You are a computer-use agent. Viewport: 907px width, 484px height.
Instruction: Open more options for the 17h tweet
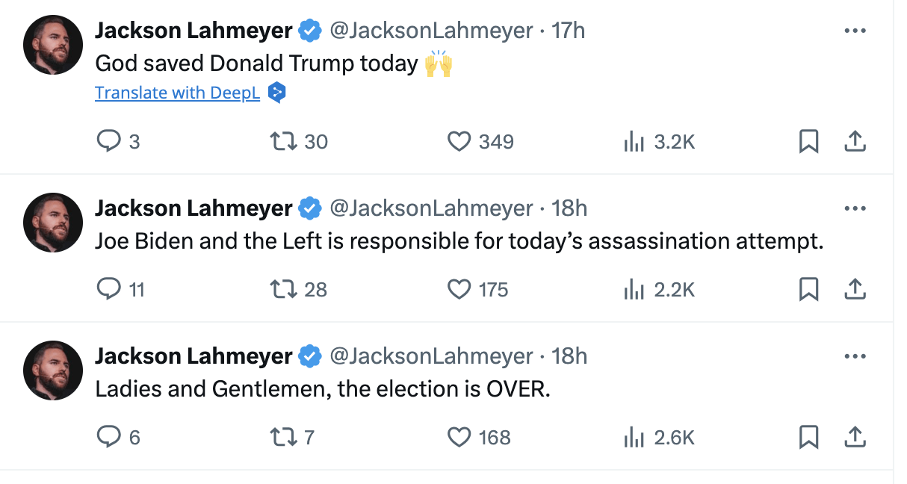(854, 31)
